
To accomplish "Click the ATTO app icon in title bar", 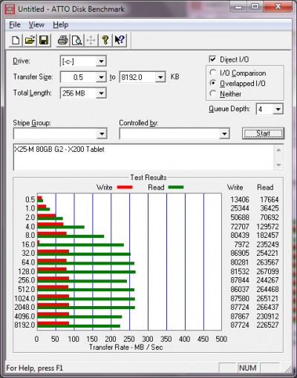I will point(10,9).
